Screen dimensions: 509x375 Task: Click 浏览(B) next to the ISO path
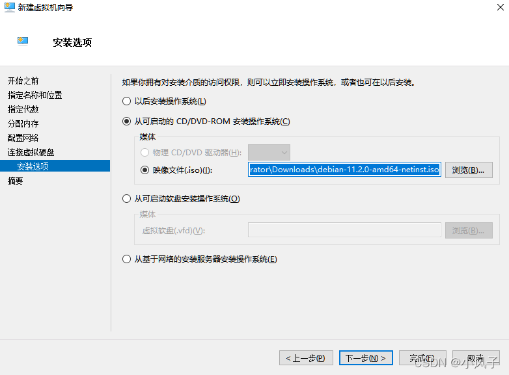tap(469, 170)
